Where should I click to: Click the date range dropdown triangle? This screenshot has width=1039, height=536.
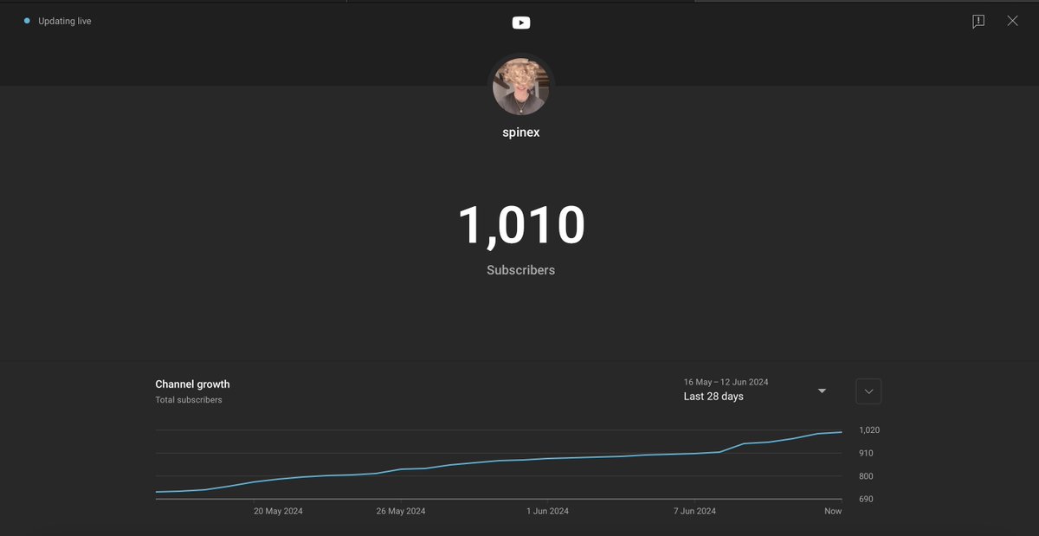(x=821, y=390)
